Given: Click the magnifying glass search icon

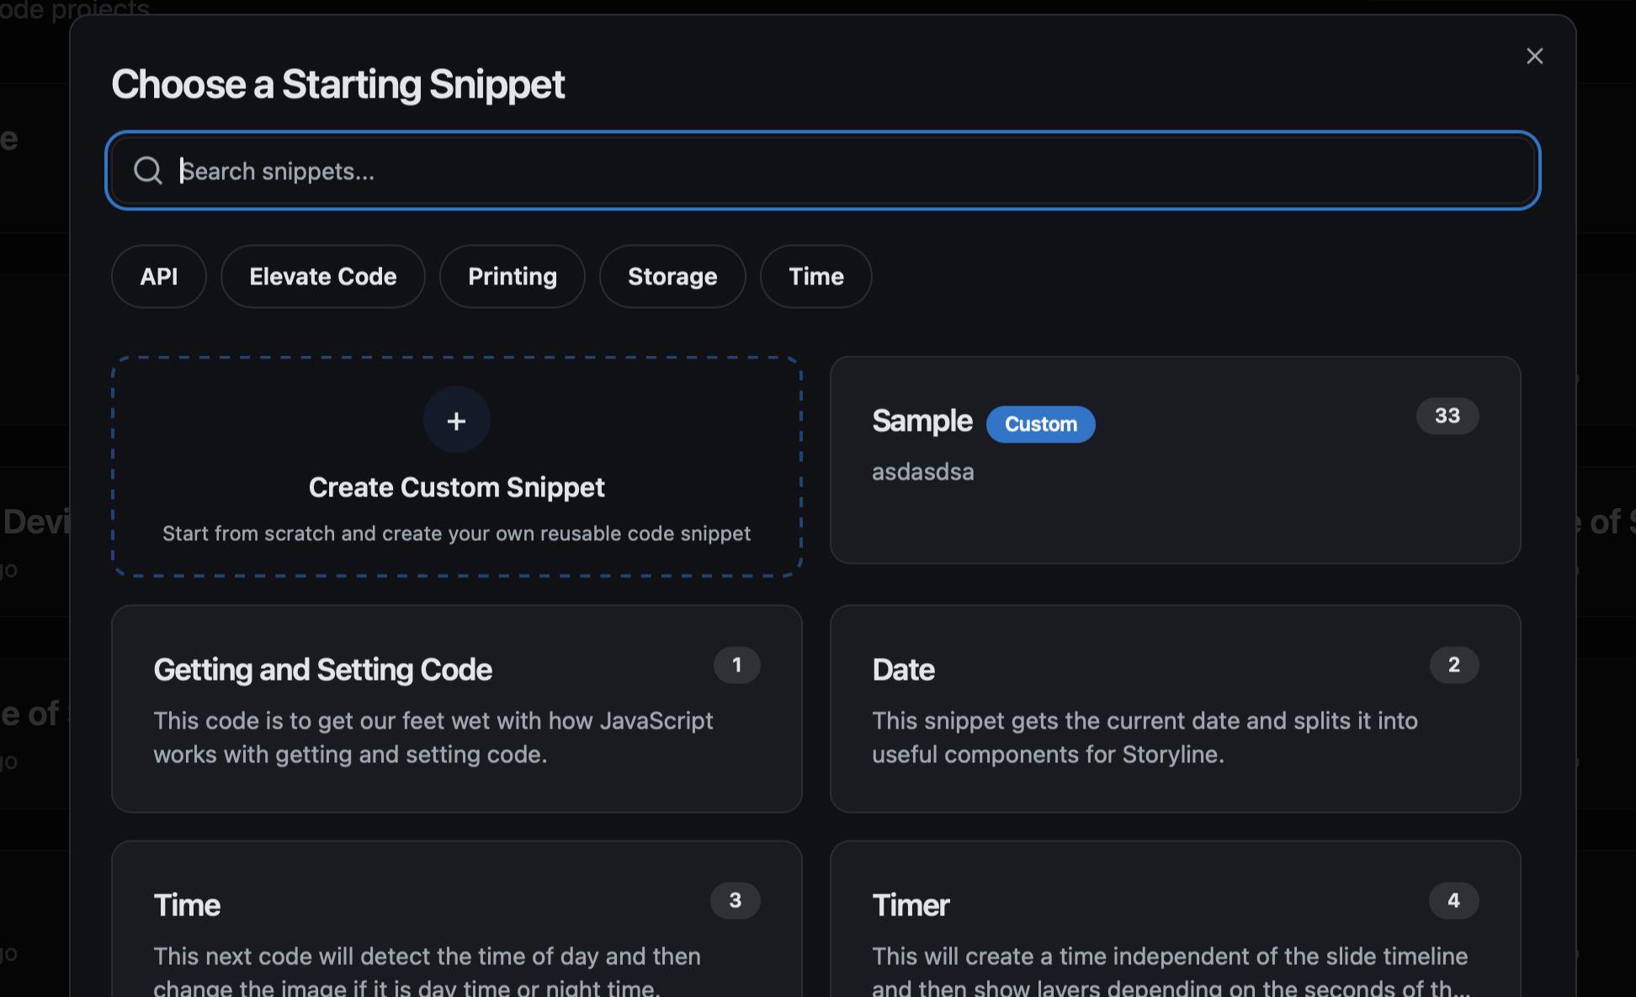Looking at the screenshot, I should tap(148, 170).
